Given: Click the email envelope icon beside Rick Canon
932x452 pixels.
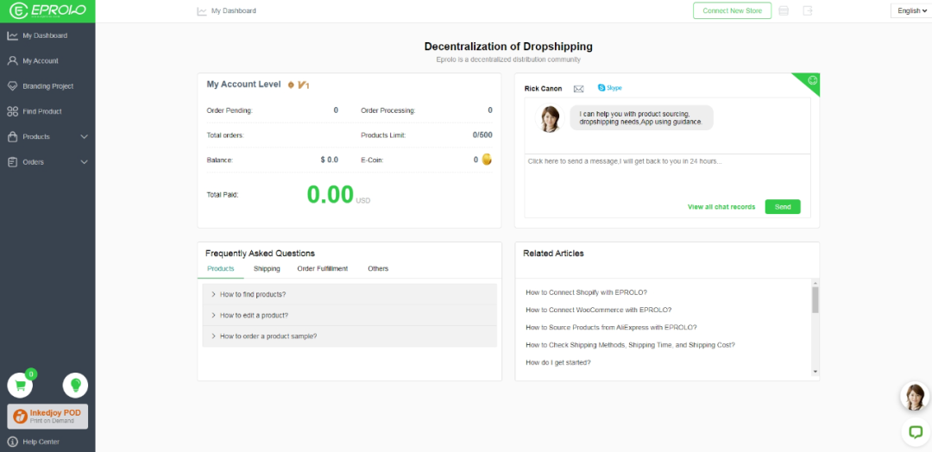Looking at the screenshot, I should [x=578, y=88].
